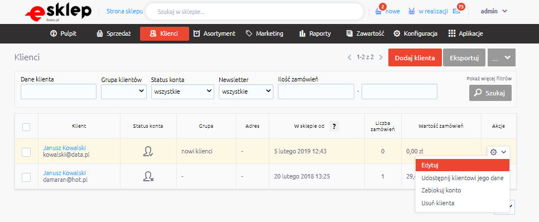Click question mark help in W sklepie od
The image size is (539, 222).
click(334, 126)
